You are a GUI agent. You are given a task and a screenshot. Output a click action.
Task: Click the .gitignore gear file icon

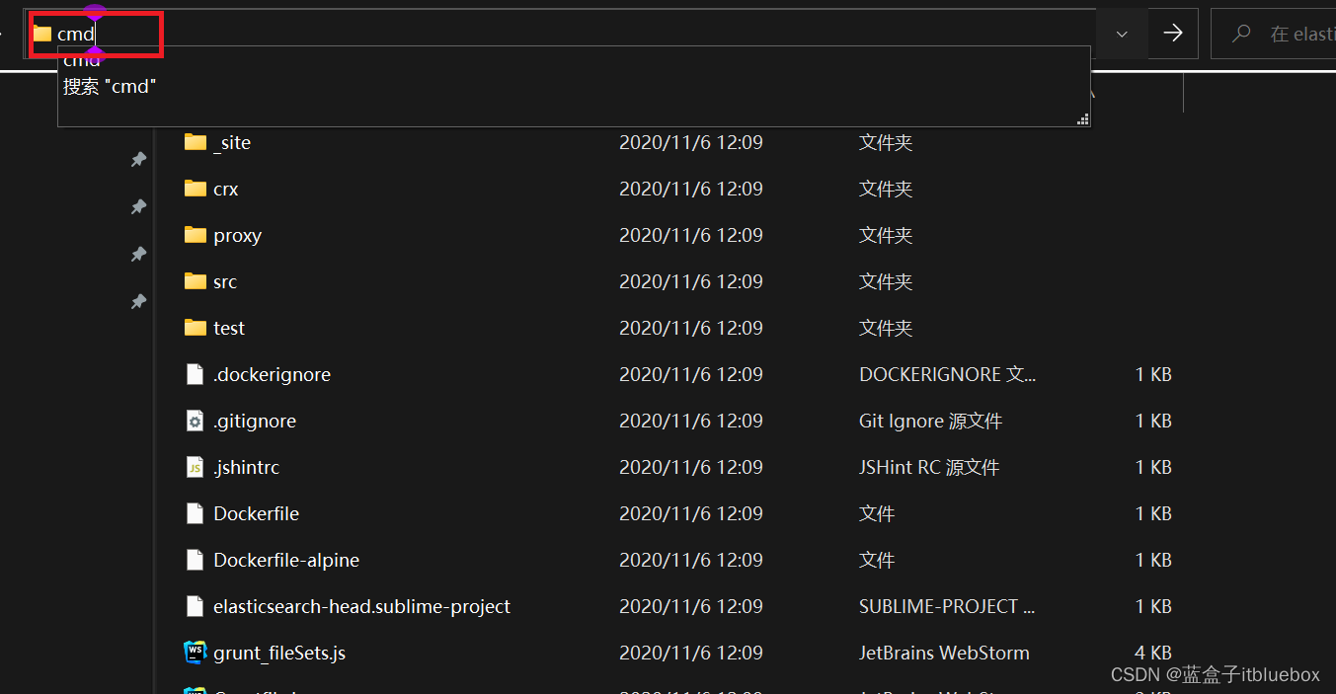click(195, 421)
